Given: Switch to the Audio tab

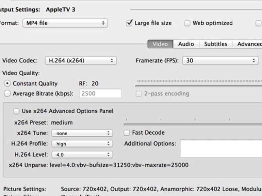Looking at the screenshot, I should click(186, 44).
